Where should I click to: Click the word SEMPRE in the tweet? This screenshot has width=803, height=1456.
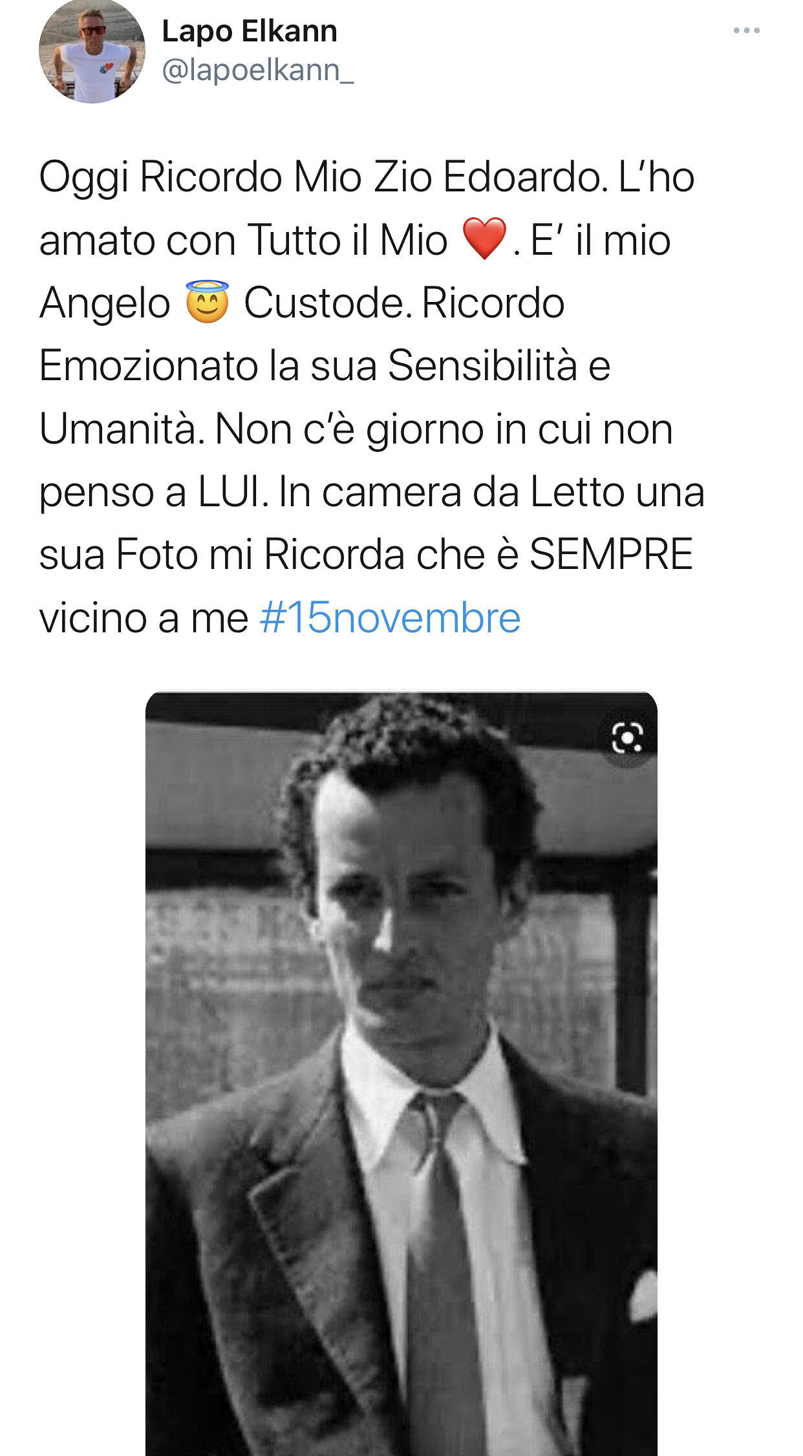tap(611, 555)
